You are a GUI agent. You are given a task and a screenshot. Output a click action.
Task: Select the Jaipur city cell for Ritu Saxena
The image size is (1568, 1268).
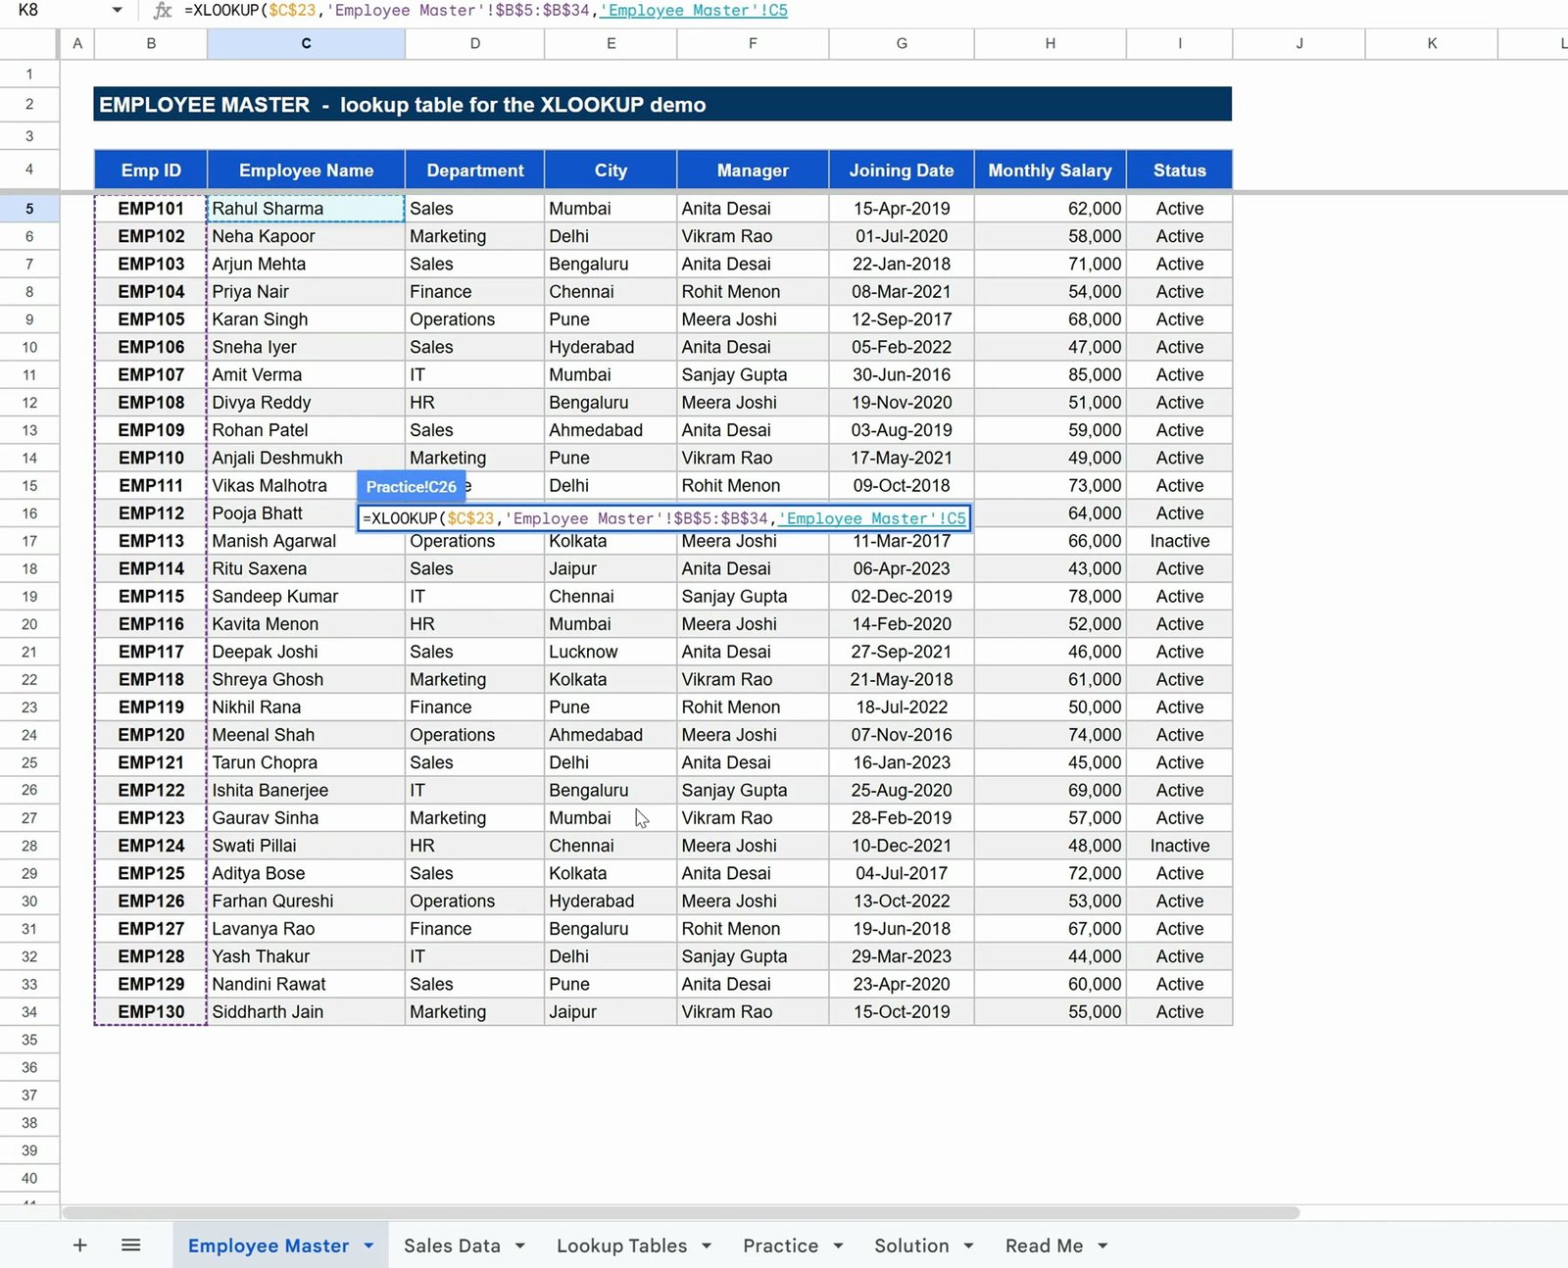(611, 568)
